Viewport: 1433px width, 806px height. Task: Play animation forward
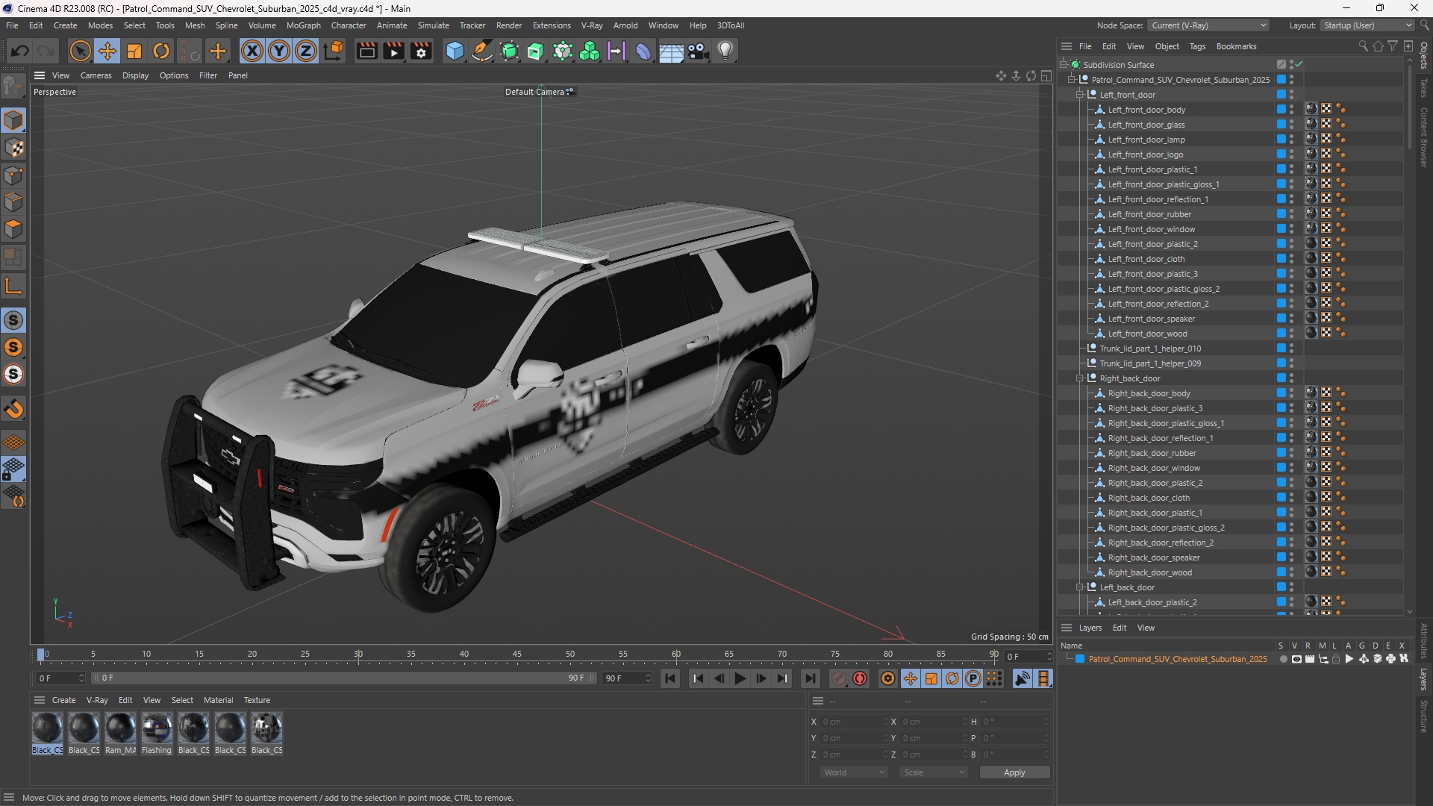click(x=740, y=678)
